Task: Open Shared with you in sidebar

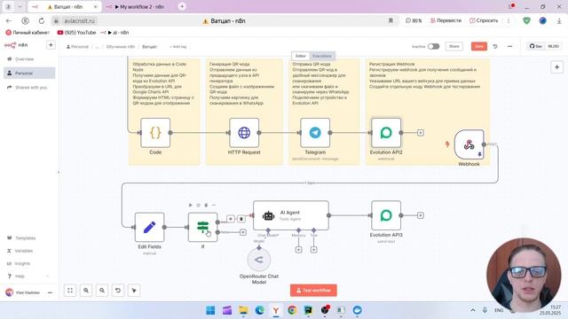Action: [x=29, y=88]
